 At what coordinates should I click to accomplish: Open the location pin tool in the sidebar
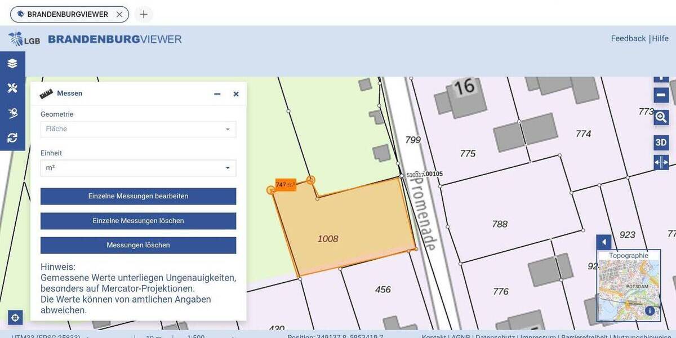pos(12,113)
